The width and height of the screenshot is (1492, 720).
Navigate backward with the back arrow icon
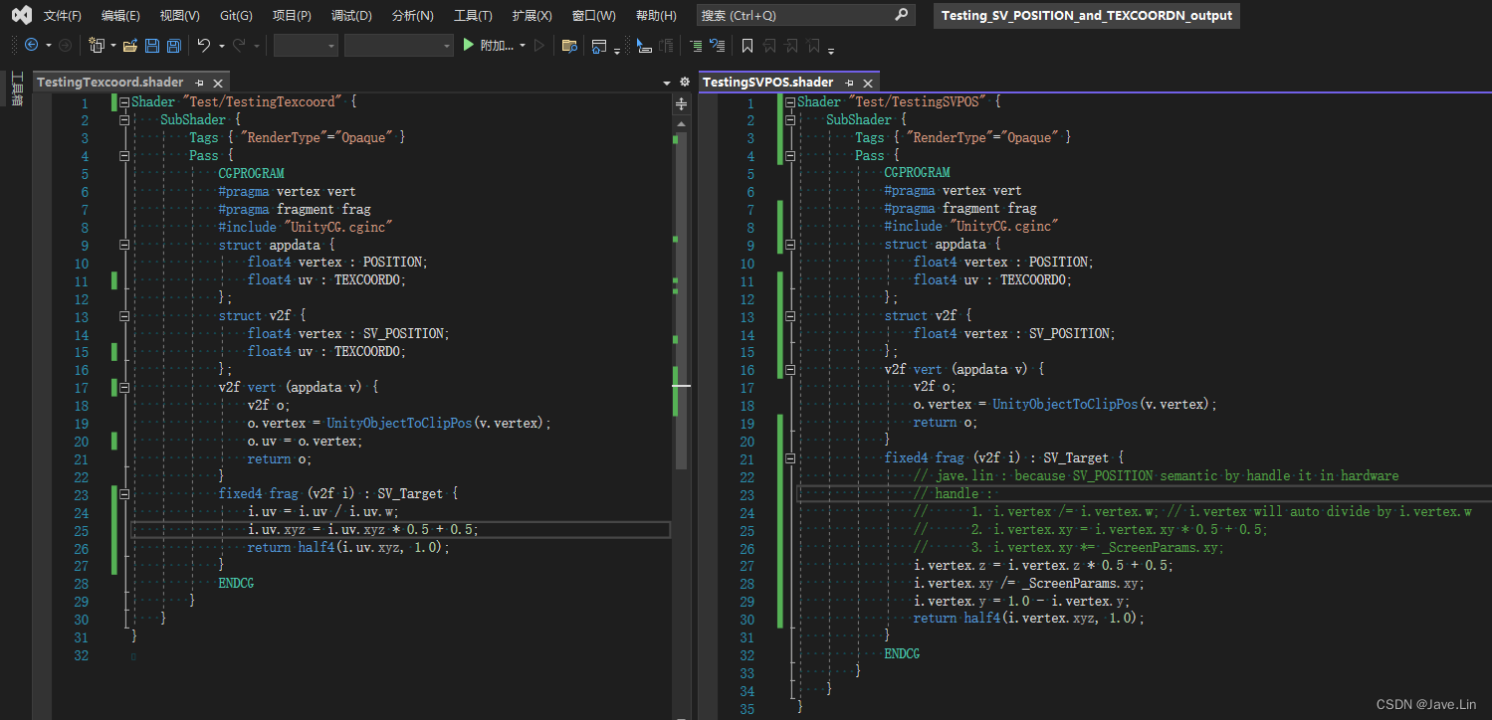pyautogui.click(x=31, y=45)
